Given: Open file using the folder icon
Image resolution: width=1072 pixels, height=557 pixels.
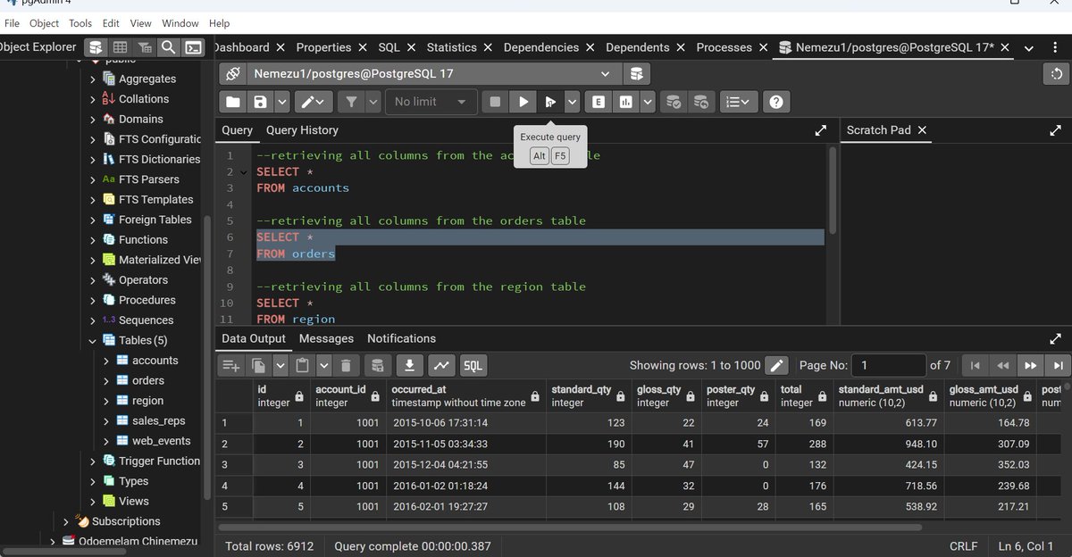Looking at the screenshot, I should (x=232, y=102).
